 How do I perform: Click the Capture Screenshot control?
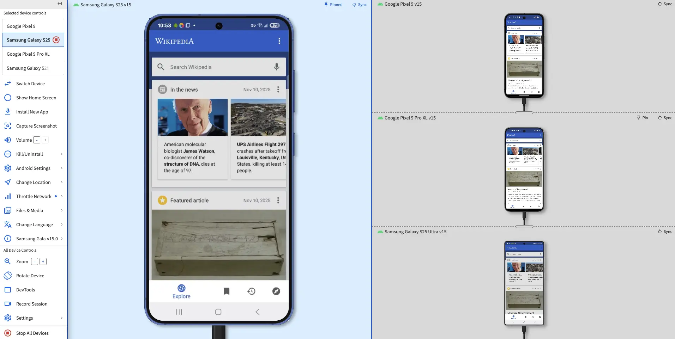36,126
